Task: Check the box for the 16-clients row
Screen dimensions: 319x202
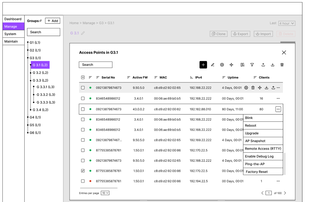Action: pyautogui.click(x=83, y=98)
